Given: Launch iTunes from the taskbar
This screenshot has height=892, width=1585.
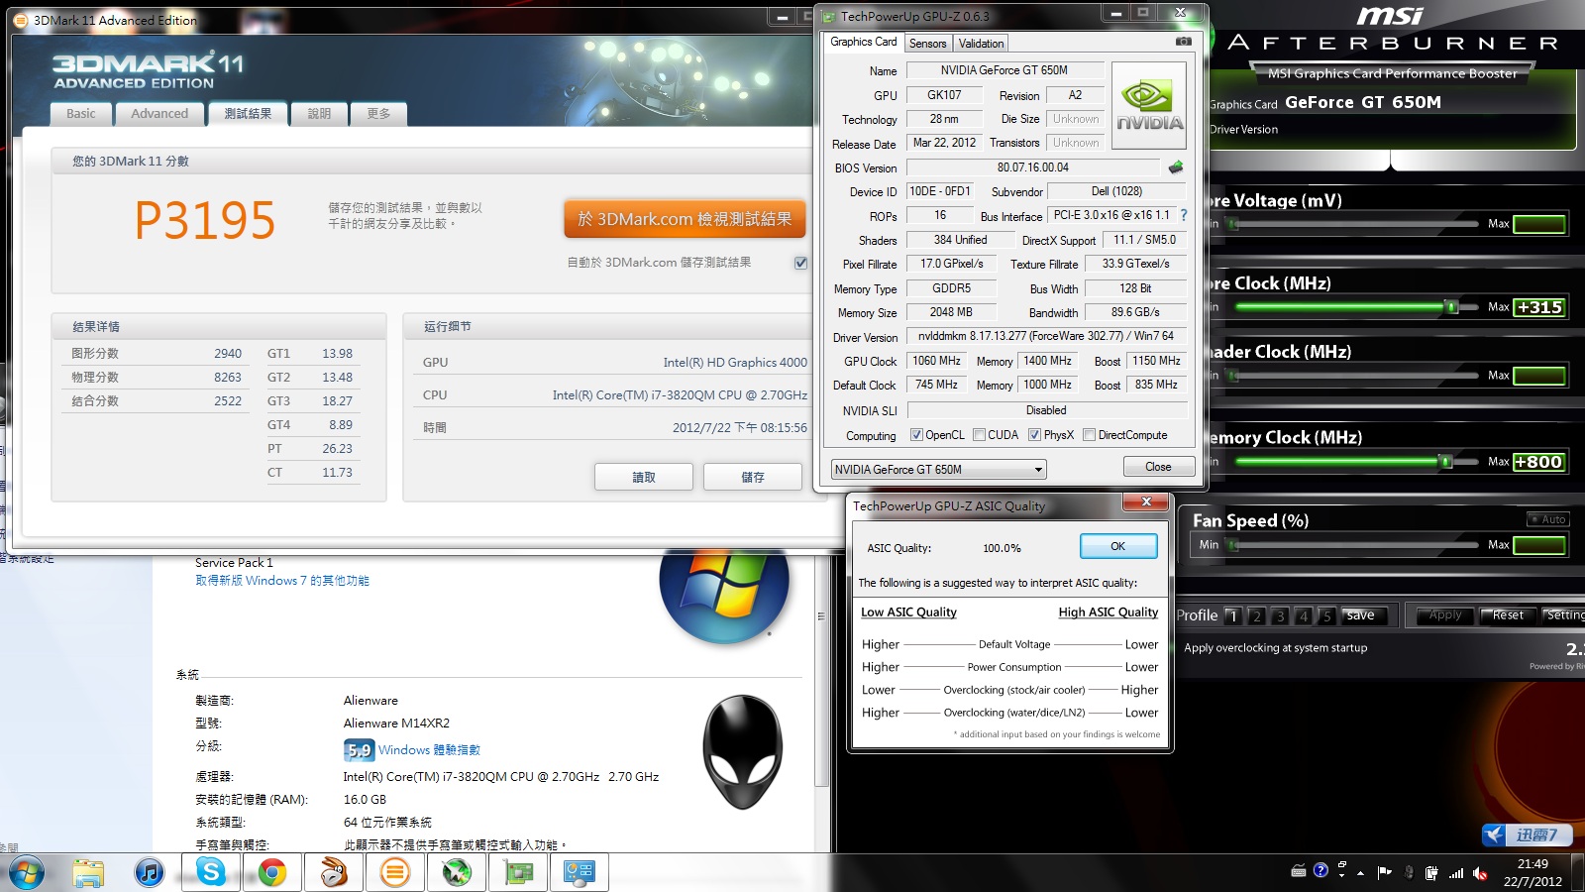Looking at the screenshot, I should pos(150,873).
